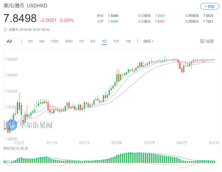Click the 7.8498 current price
Image resolution: width=222 pixels, height=172 pixels.
(20, 19)
